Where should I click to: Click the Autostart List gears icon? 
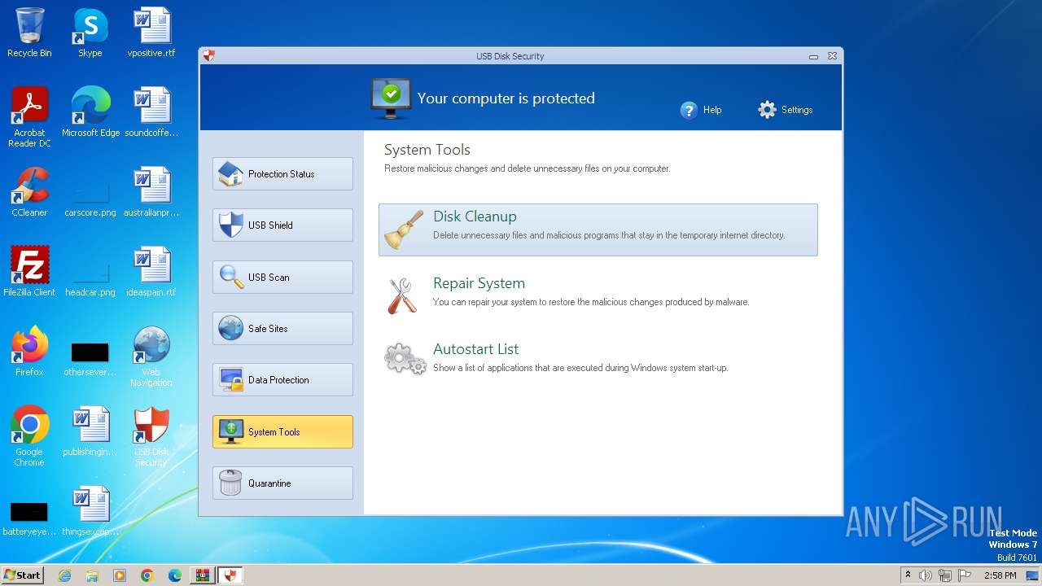(405, 358)
